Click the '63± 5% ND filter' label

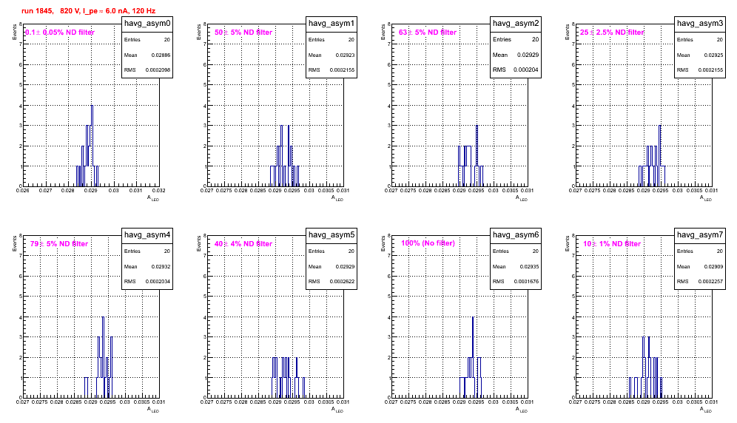click(428, 33)
